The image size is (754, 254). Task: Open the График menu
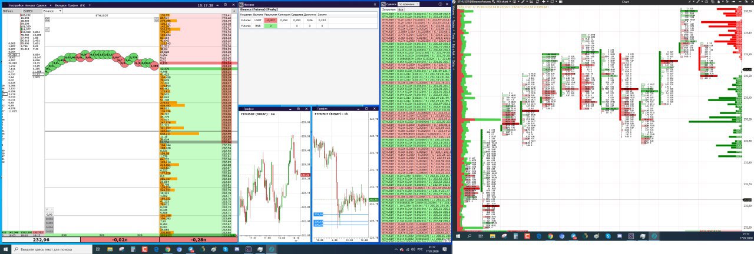pos(74,5)
